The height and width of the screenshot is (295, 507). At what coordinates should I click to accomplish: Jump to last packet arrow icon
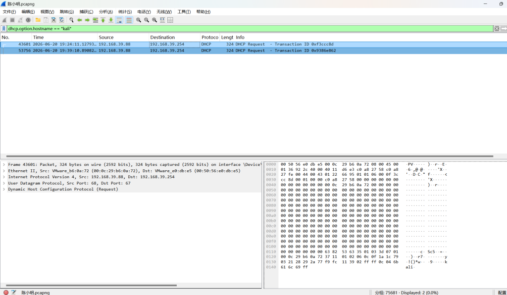(111, 20)
